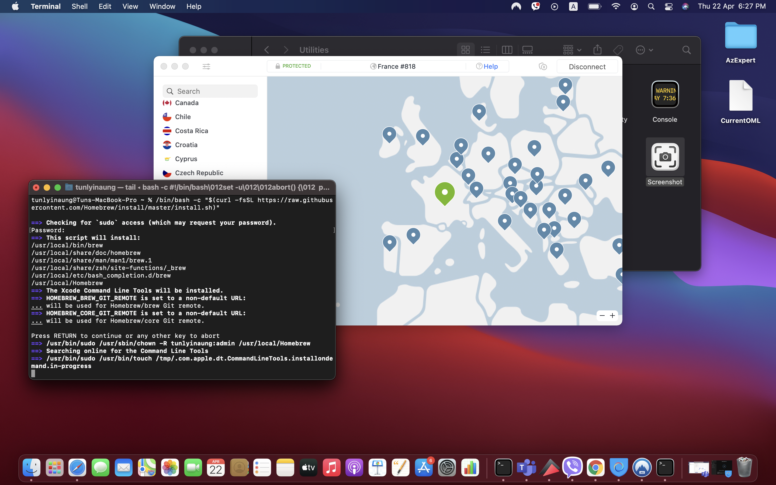776x485 pixels.
Task: Switch Finder to list view
Action: coord(486,50)
